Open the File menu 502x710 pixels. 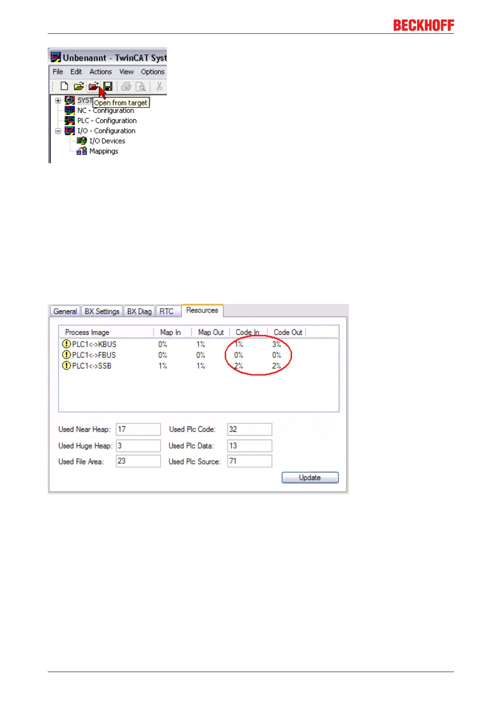click(58, 72)
